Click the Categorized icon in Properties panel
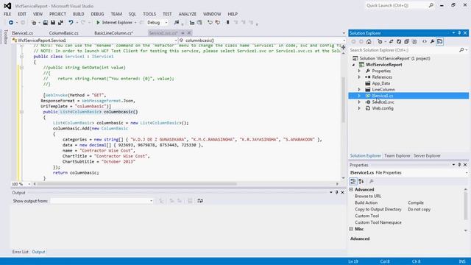Screen dimensions: 471x265 point(353,182)
